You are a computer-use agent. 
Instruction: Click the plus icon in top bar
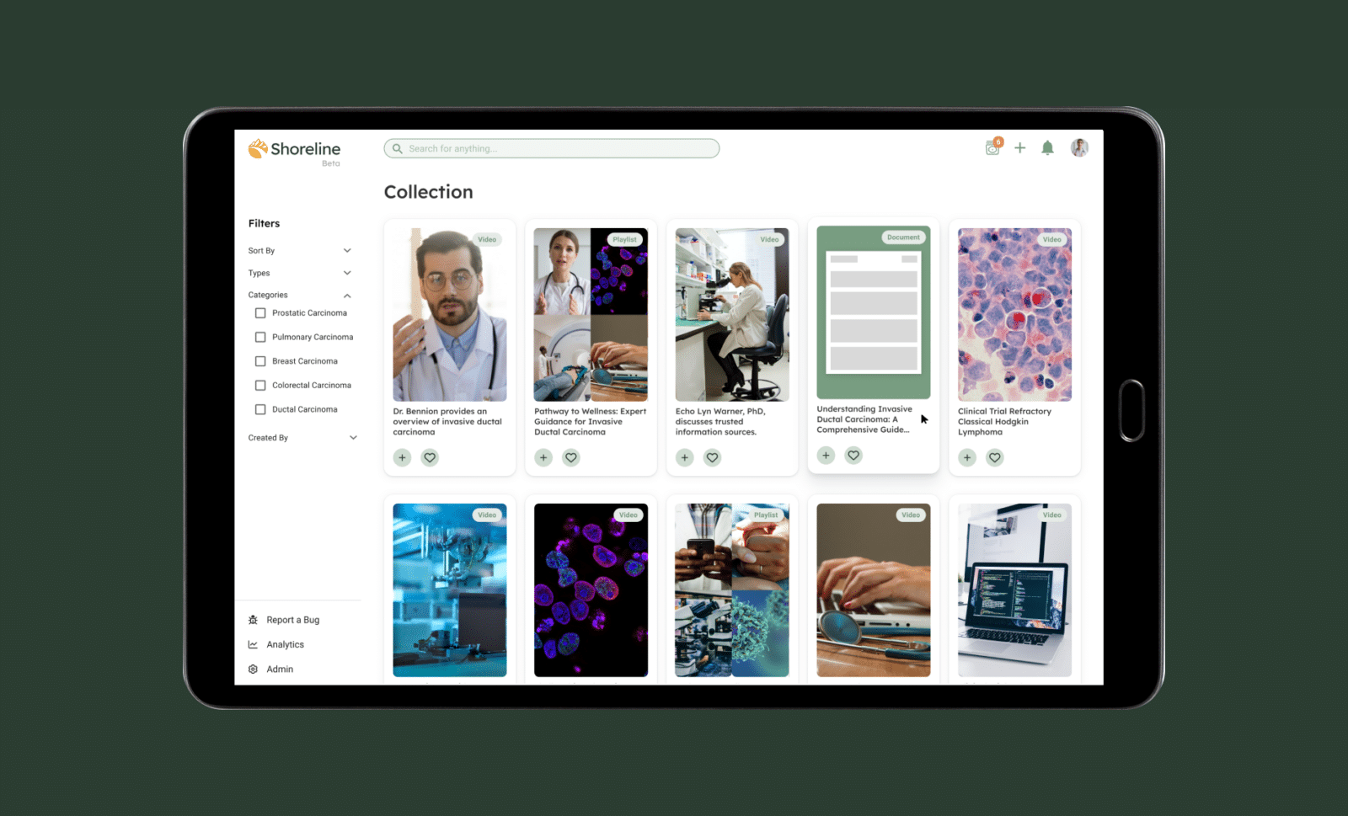(1019, 148)
